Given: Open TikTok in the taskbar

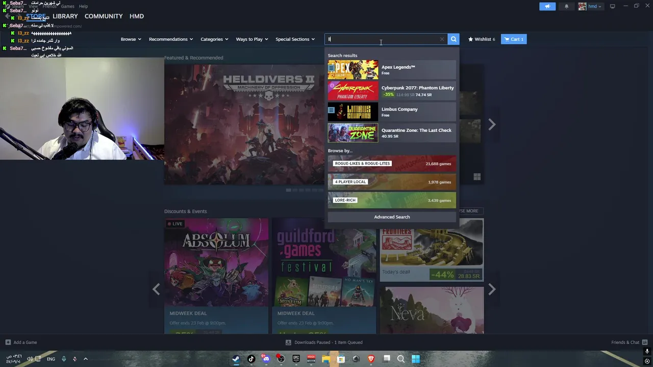Looking at the screenshot, I should point(251,359).
